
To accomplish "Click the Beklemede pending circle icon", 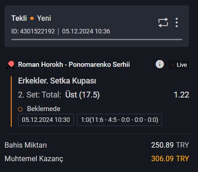I will (x=20, y=109).
